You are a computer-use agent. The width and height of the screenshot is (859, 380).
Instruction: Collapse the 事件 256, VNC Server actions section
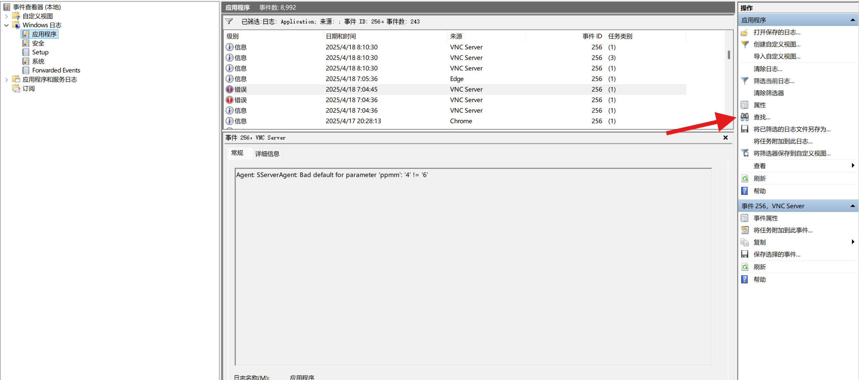coord(853,206)
